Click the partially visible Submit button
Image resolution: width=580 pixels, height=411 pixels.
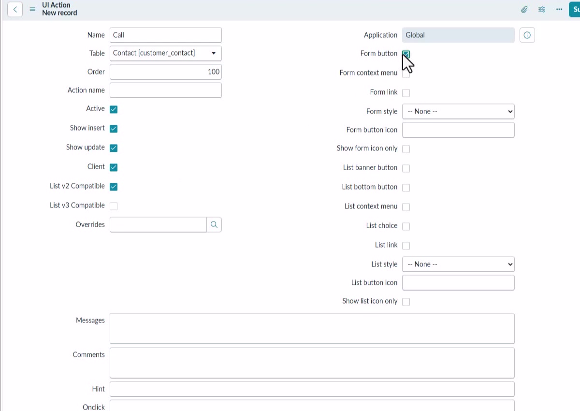[575, 9]
